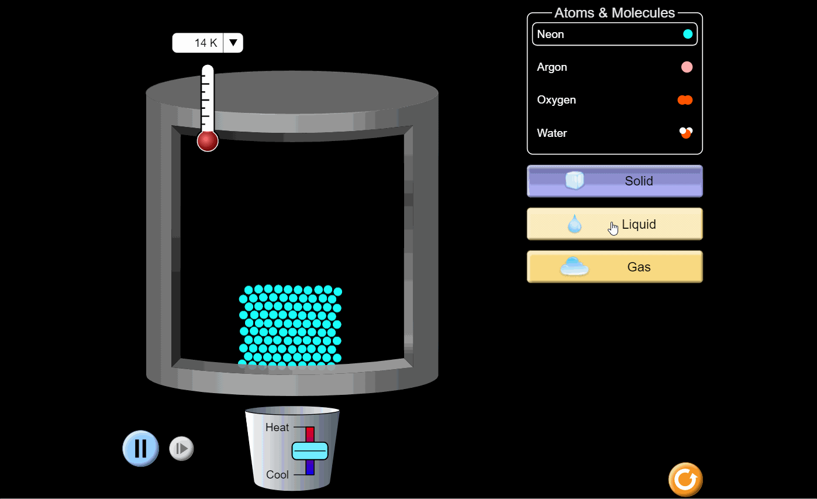Click the cluster of neon atoms
The height and width of the screenshot is (499, 817).
point(291,327)
